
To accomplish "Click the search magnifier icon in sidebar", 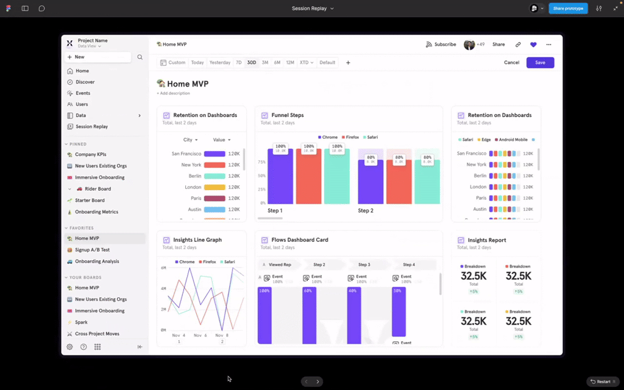I will [x=140, y=57].
